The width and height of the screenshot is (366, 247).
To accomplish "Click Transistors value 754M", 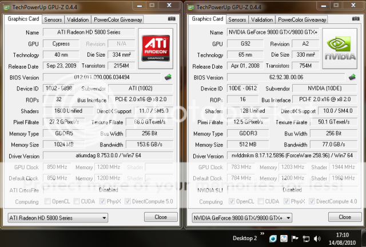I will click(x=305, y=66).
